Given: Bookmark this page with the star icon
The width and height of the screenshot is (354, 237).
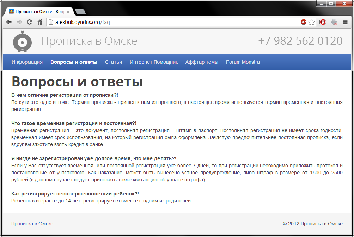Looking at the screenshot, I should (x=312, y=22).
